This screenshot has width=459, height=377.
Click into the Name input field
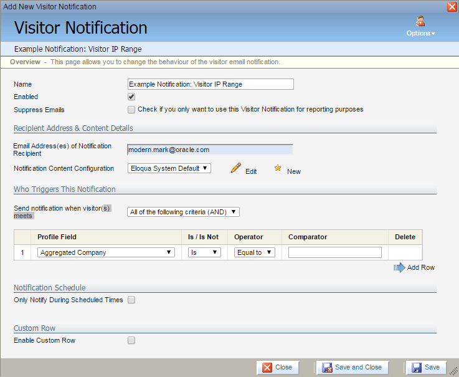tap(211, 84)
